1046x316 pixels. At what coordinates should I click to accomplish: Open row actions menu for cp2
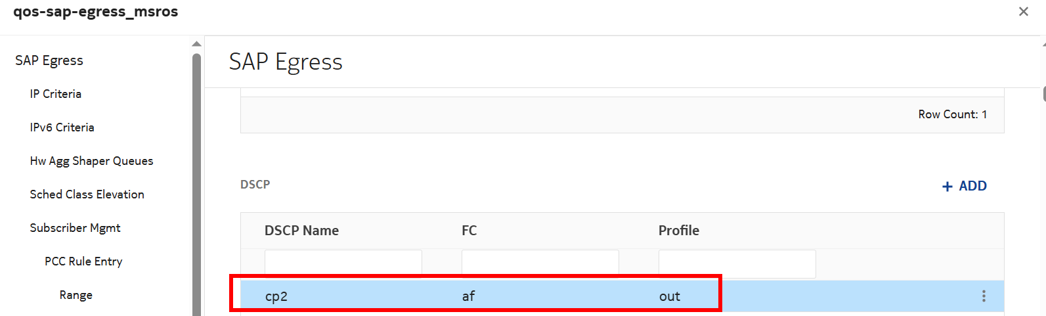click(983, 296)
